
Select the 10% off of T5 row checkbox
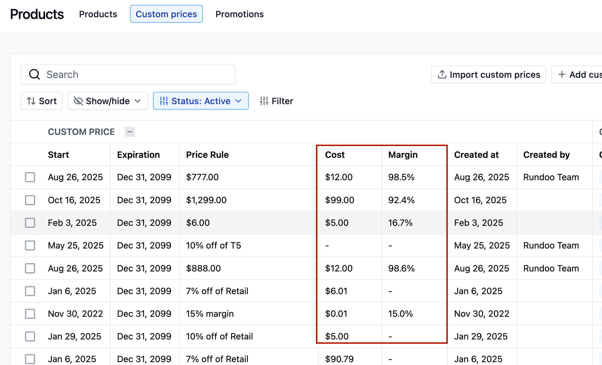point(30,246)
